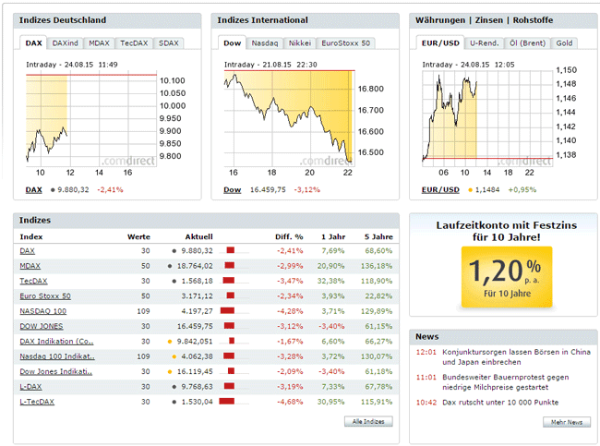Click the red change bar in MDAX row
The image size is (600, 446).
(230, 265)
